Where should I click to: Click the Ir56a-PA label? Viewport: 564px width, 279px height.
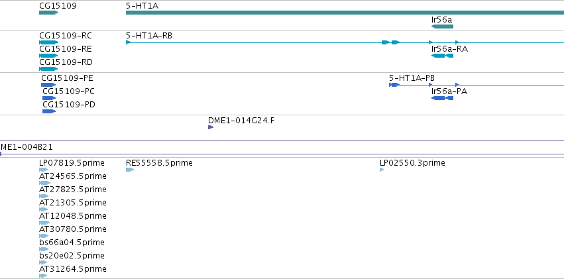449,91
